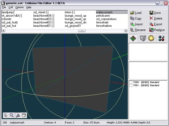Select beachtowel02 [-] entry
The width and height of the screenshot is (169, 126).
(44, 22)
